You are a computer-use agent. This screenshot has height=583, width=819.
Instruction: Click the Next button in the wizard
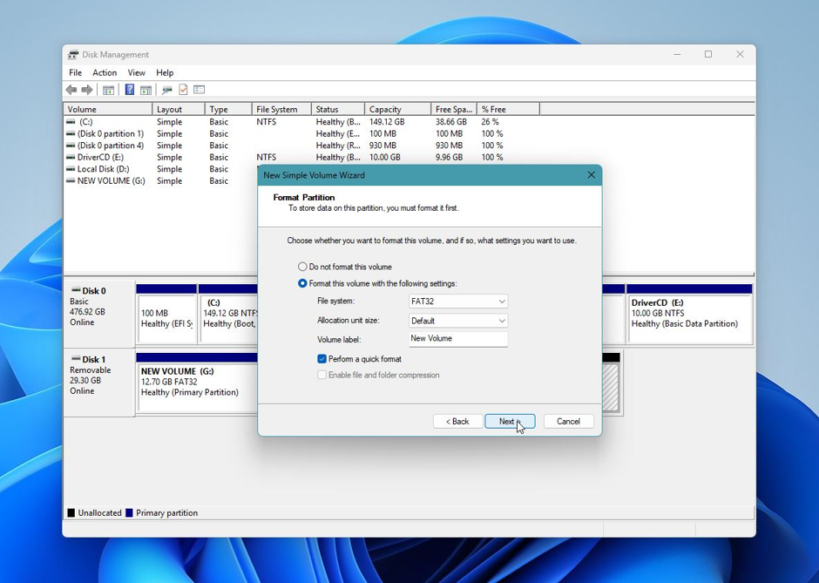click(510, 421)
